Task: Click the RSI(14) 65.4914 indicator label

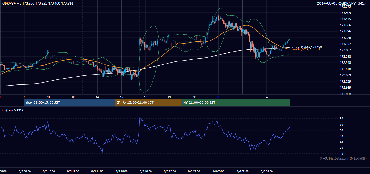Action: 13,110
